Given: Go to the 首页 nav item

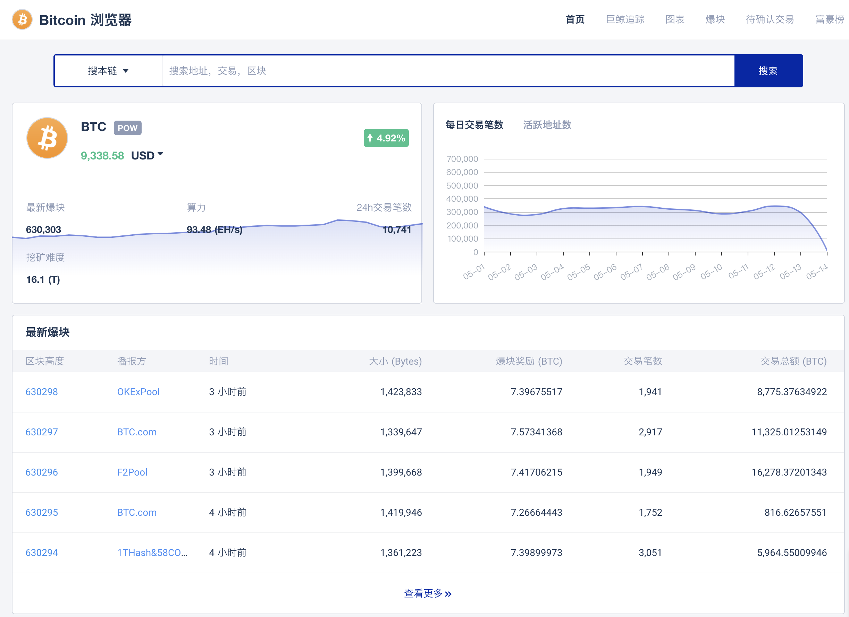Looking at the screenshot, I should (574, 19).
